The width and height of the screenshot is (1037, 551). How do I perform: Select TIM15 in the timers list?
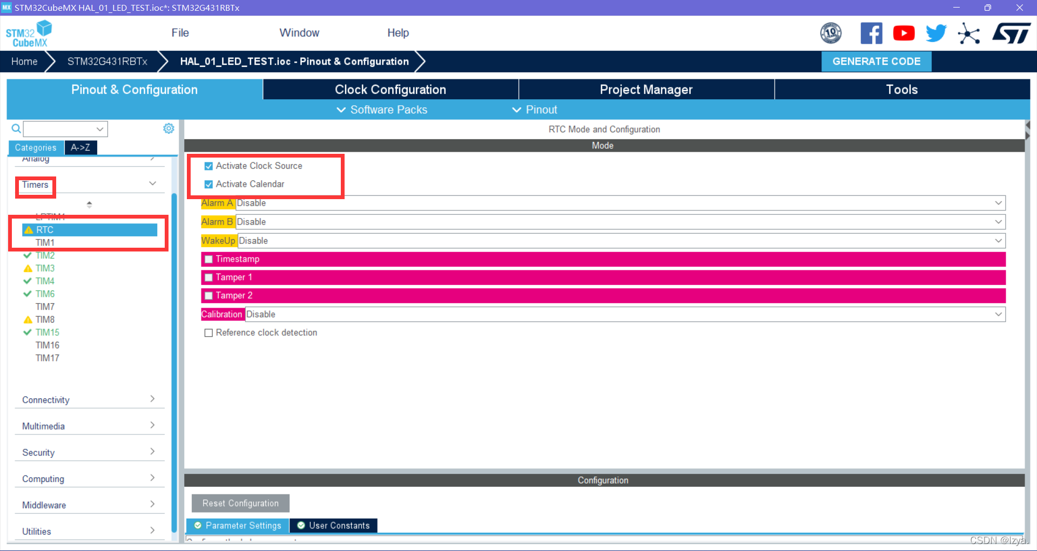click(x=48, y=332)
